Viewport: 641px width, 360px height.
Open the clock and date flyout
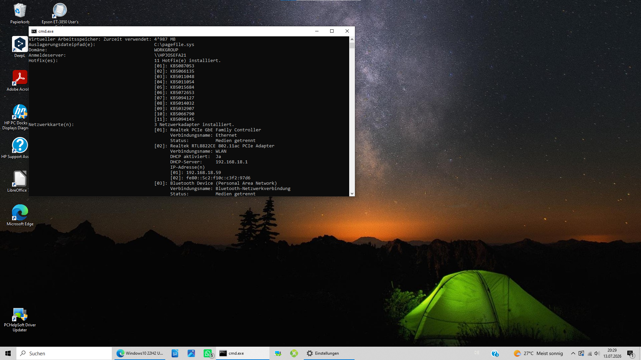tap(612, 353)
